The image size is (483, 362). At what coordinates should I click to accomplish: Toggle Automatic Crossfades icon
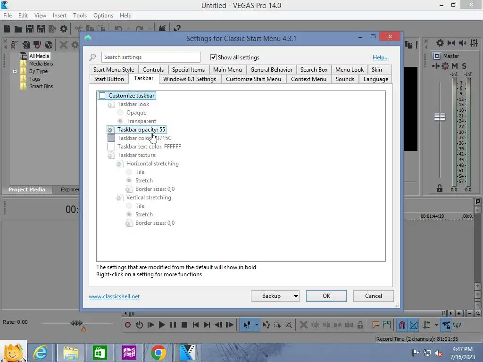(414, 325)
